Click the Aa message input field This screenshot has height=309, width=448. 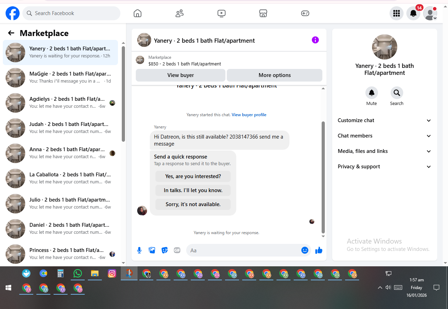click(x=244, y=250)
